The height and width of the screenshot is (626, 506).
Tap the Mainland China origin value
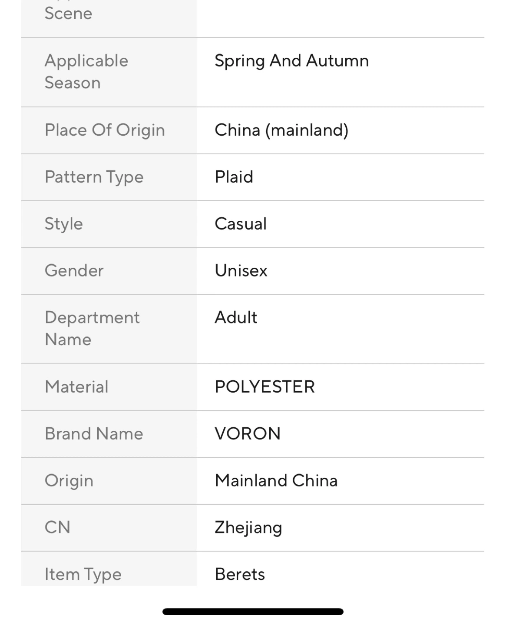tap(276, 481)
